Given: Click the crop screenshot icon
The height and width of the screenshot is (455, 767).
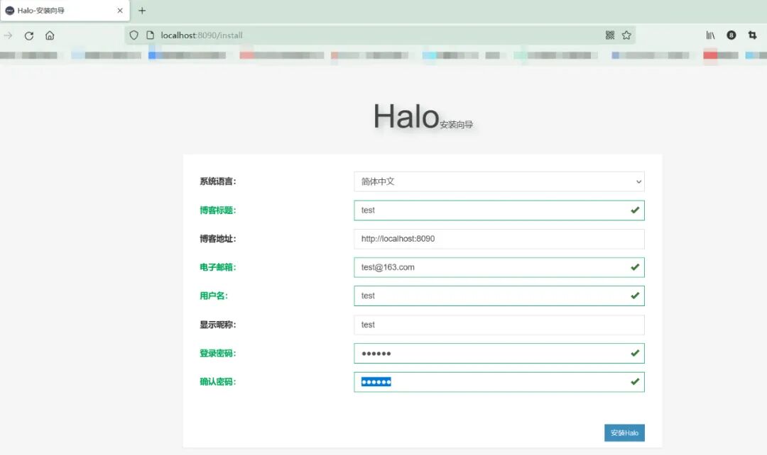Looking at the screenshot, I should pos(752,35).
